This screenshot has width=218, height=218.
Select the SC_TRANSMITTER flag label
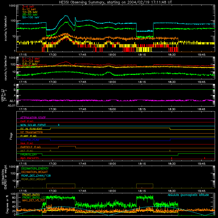pyautogui.click(x=31, y=132)
